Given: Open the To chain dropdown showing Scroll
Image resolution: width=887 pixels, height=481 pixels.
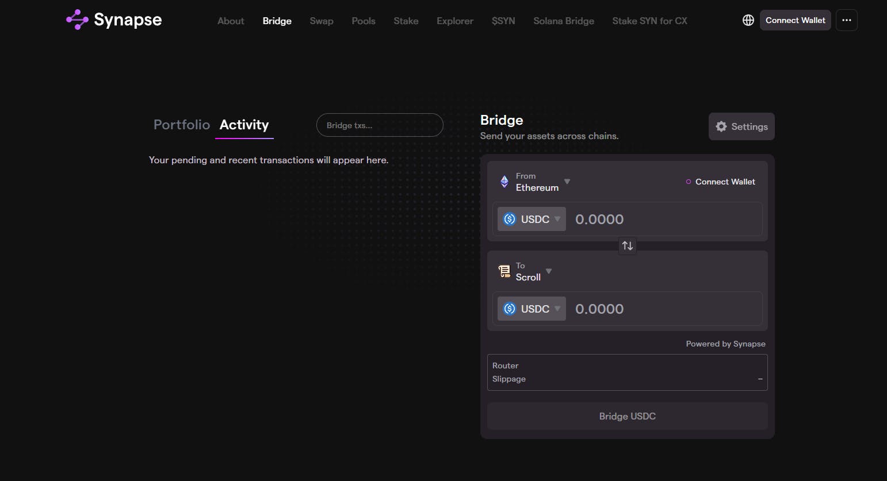Looking at the screenshot, I should 530,271.
